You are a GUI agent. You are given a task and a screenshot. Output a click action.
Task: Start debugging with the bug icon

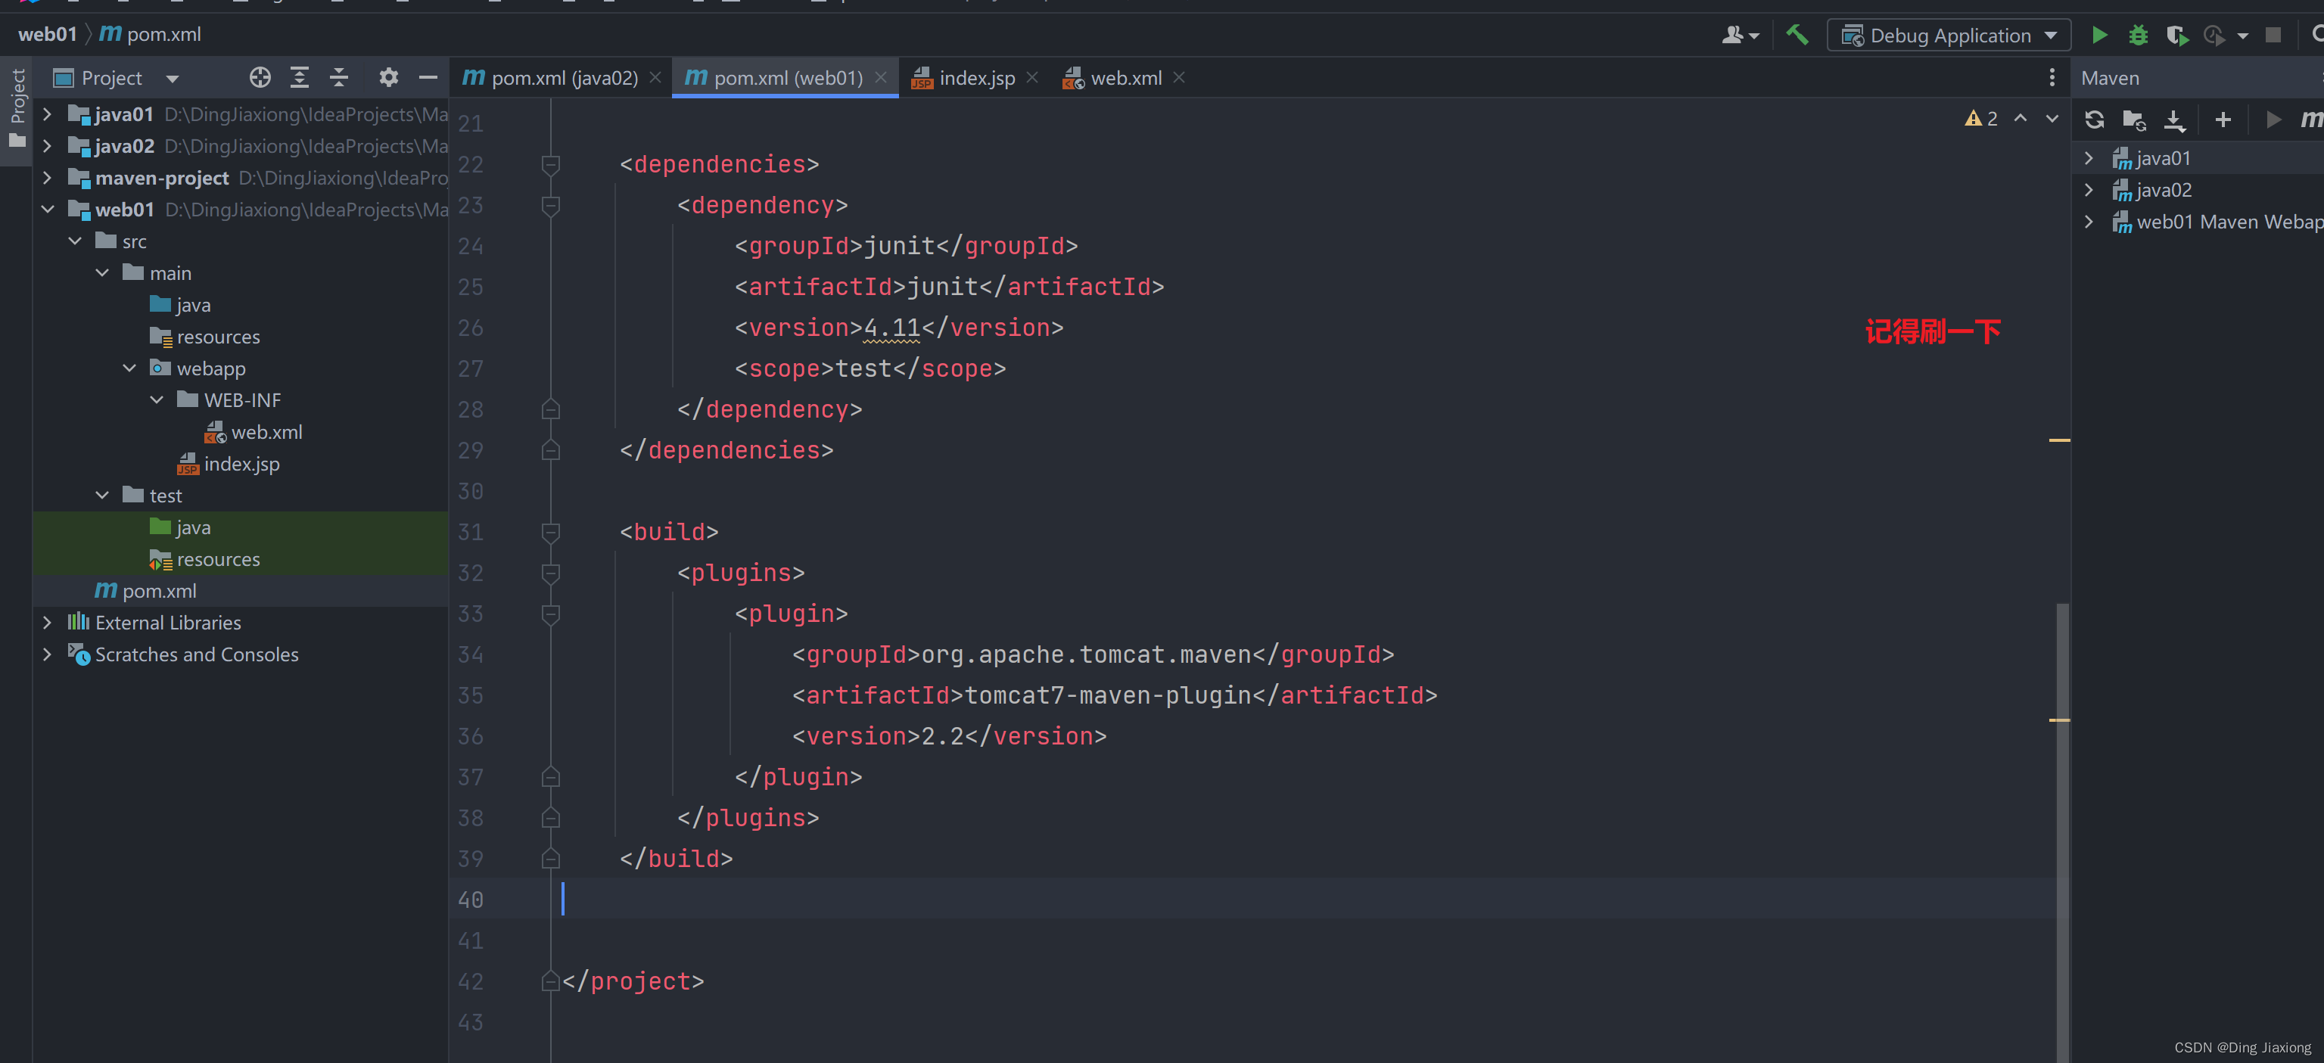click(x=2138, y=35)
